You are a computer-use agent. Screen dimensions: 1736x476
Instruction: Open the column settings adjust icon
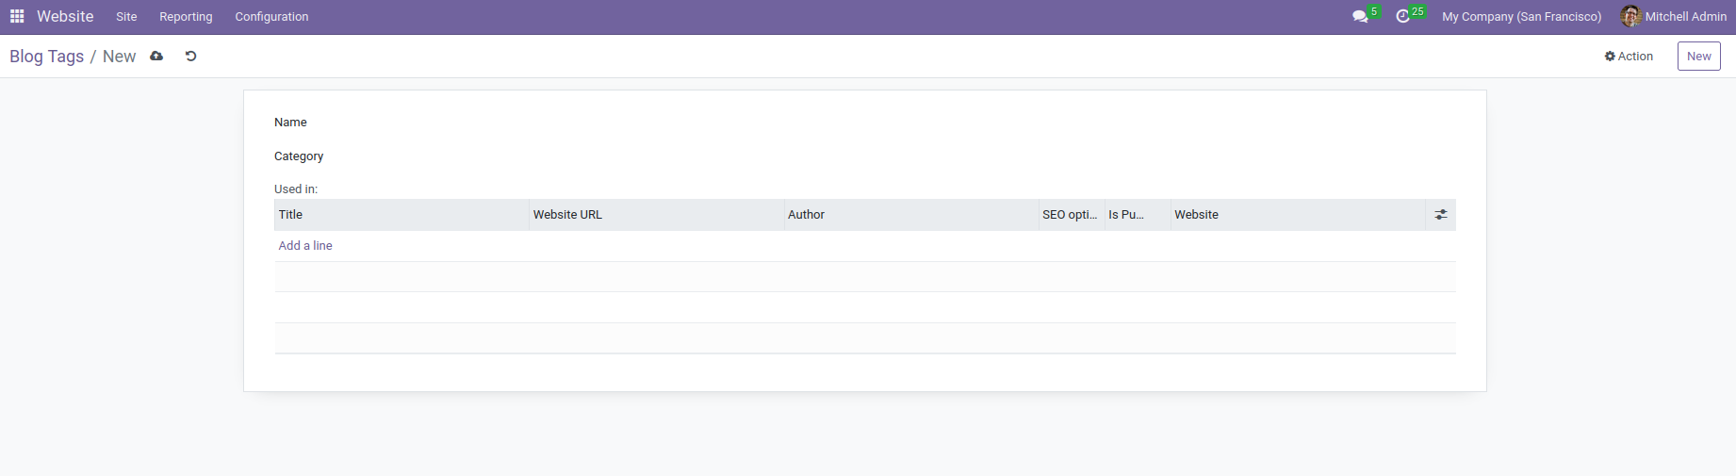click(1441, 215)
